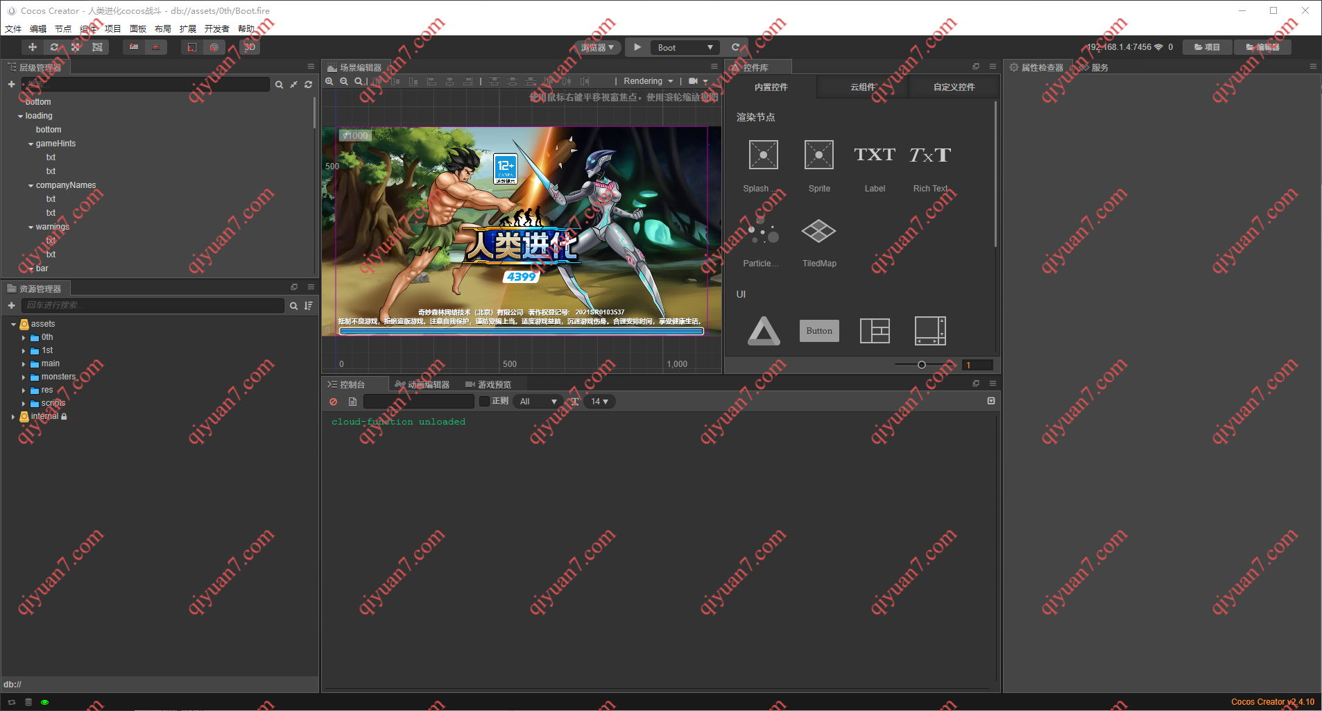Pick the Button UI control

click(819, 331)
